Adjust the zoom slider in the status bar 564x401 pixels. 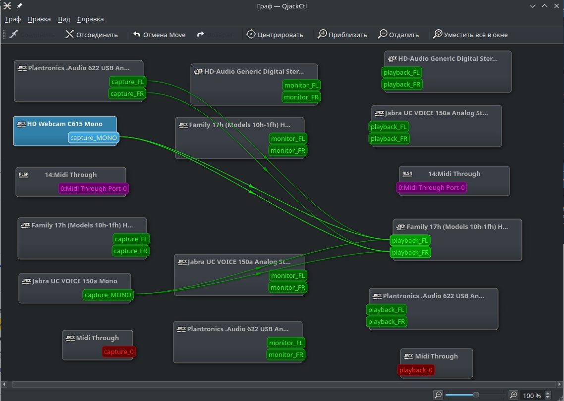(475, 395)
